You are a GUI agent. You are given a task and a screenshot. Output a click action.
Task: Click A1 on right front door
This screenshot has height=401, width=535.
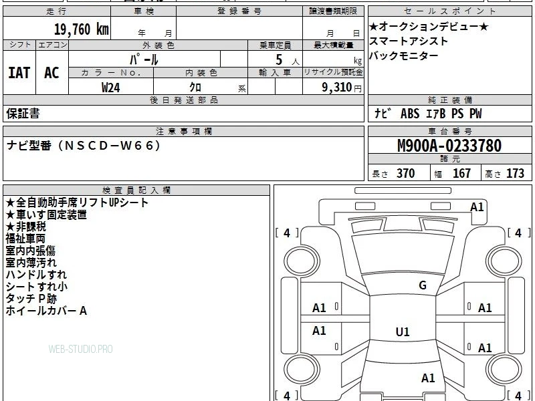485,308
